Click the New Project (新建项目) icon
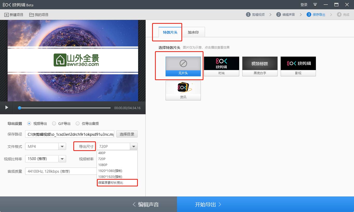This screenshot has height=212, width=354. coord(7,15)
